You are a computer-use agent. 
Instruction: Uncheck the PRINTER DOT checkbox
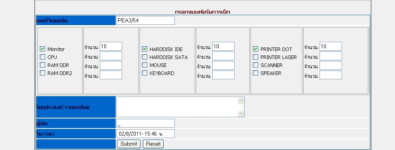(x=255, y=49)
